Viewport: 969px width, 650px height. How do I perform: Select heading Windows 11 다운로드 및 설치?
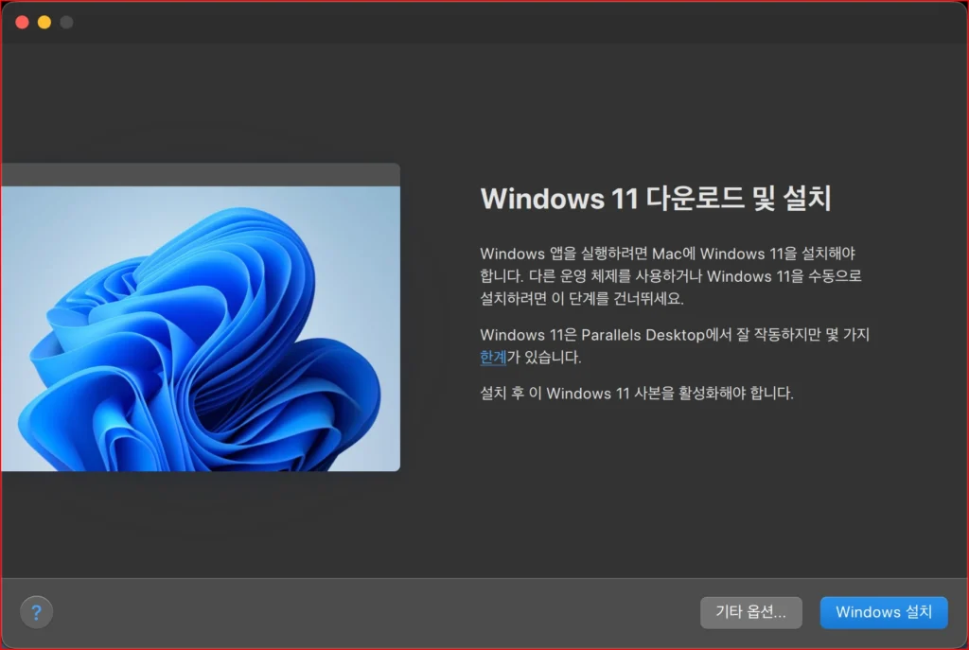(656, 199)
